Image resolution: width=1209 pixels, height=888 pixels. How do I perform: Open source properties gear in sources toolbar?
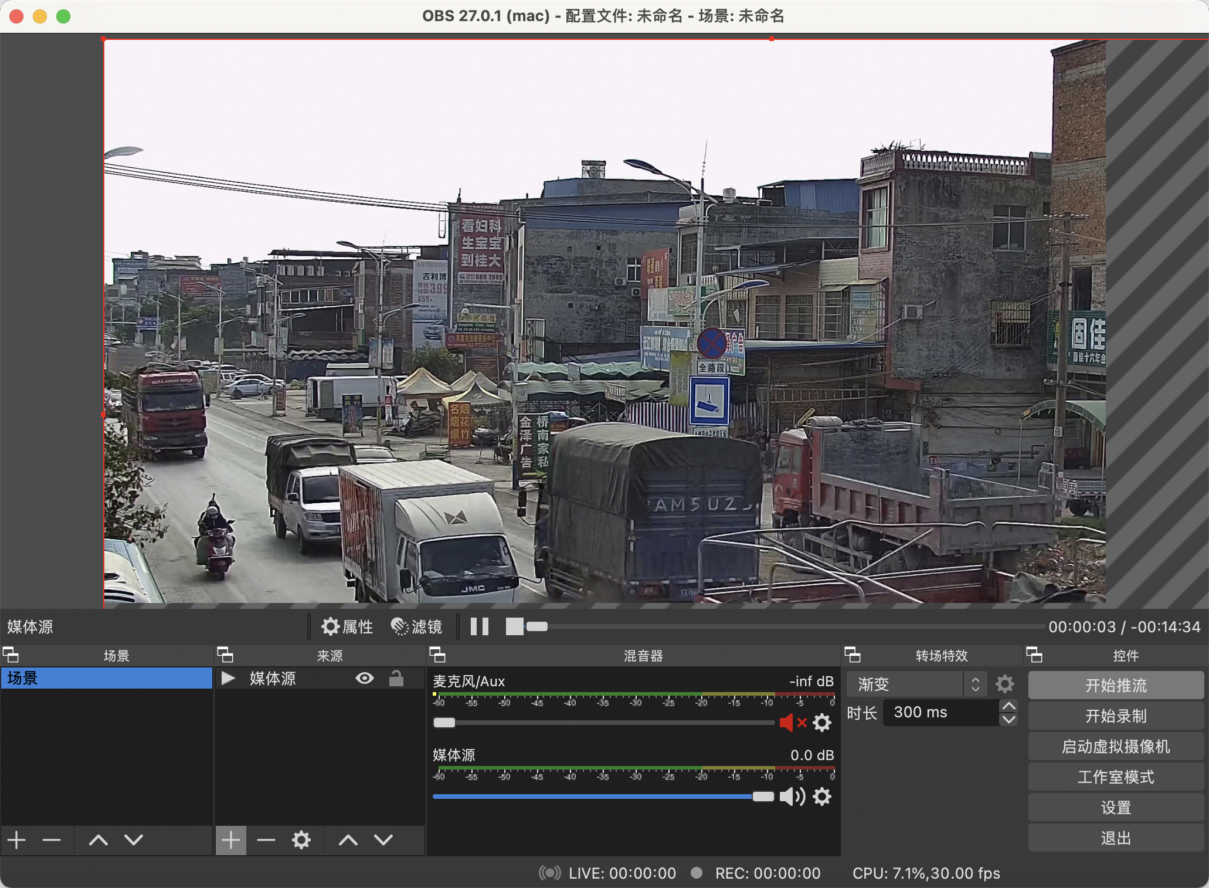(301, 840)
